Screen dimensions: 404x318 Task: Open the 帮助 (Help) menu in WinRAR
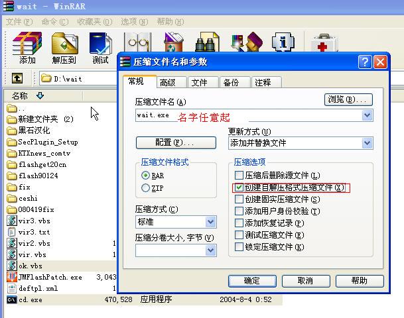(170, 22)
